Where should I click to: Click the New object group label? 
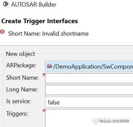(21, 54)
